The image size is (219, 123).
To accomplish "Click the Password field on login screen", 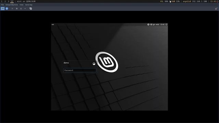I will [x=80, y=70].
